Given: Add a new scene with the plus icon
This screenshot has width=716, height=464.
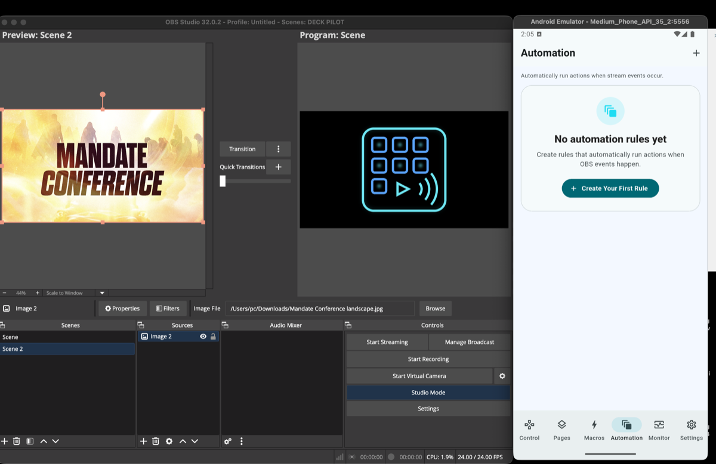Looking at the screenshot, I should click(x=4, y=441).
